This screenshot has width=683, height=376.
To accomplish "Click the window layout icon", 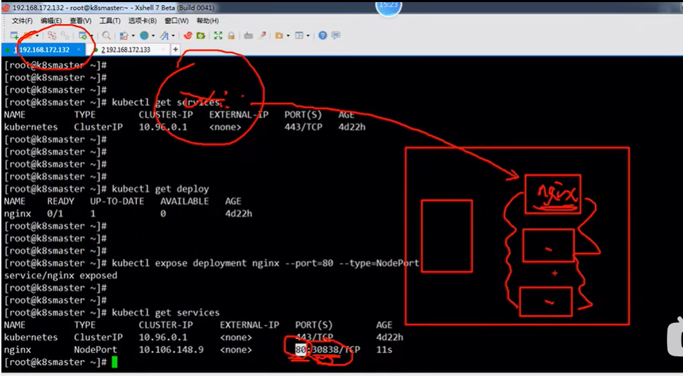I will (299, 36).
